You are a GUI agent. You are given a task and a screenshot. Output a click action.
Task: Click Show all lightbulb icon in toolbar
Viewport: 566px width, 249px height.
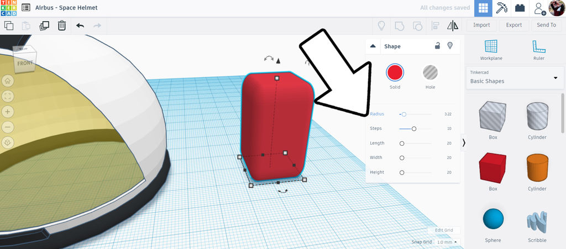point(381,25)
